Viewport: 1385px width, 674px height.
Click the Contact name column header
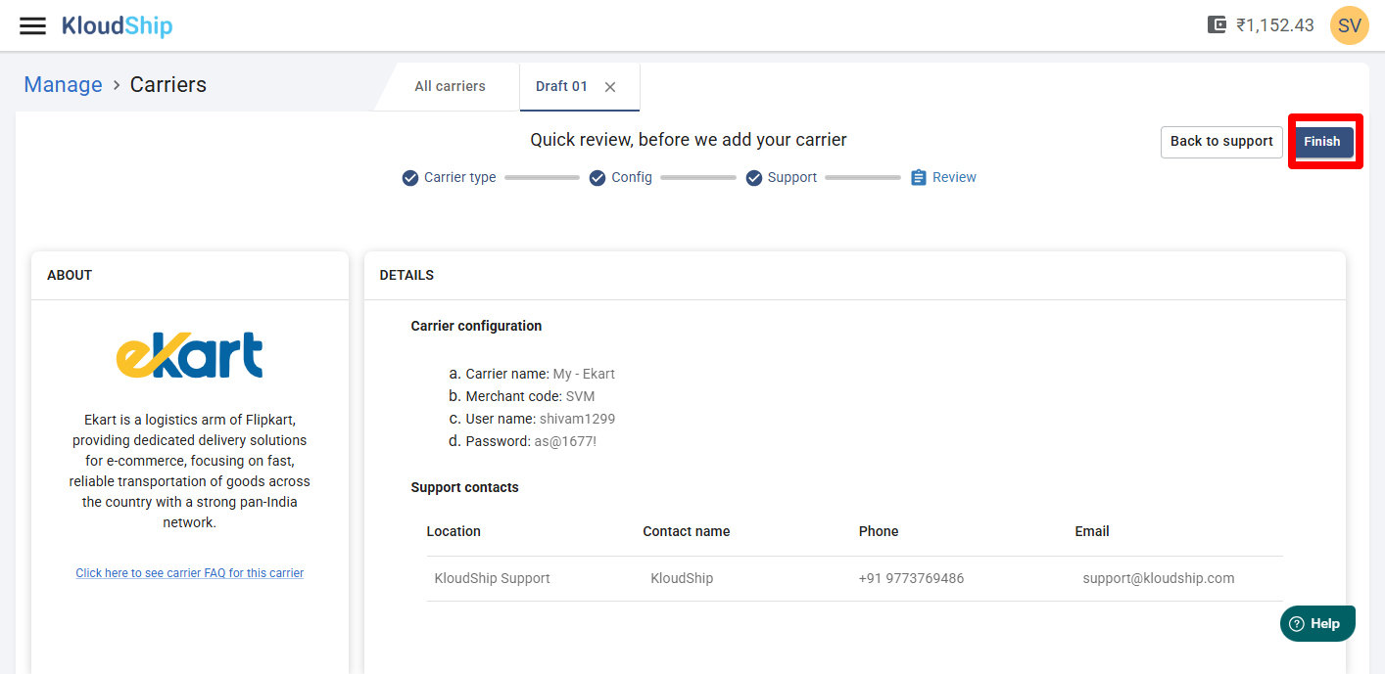pyautogui.click(x=687, y=531)
